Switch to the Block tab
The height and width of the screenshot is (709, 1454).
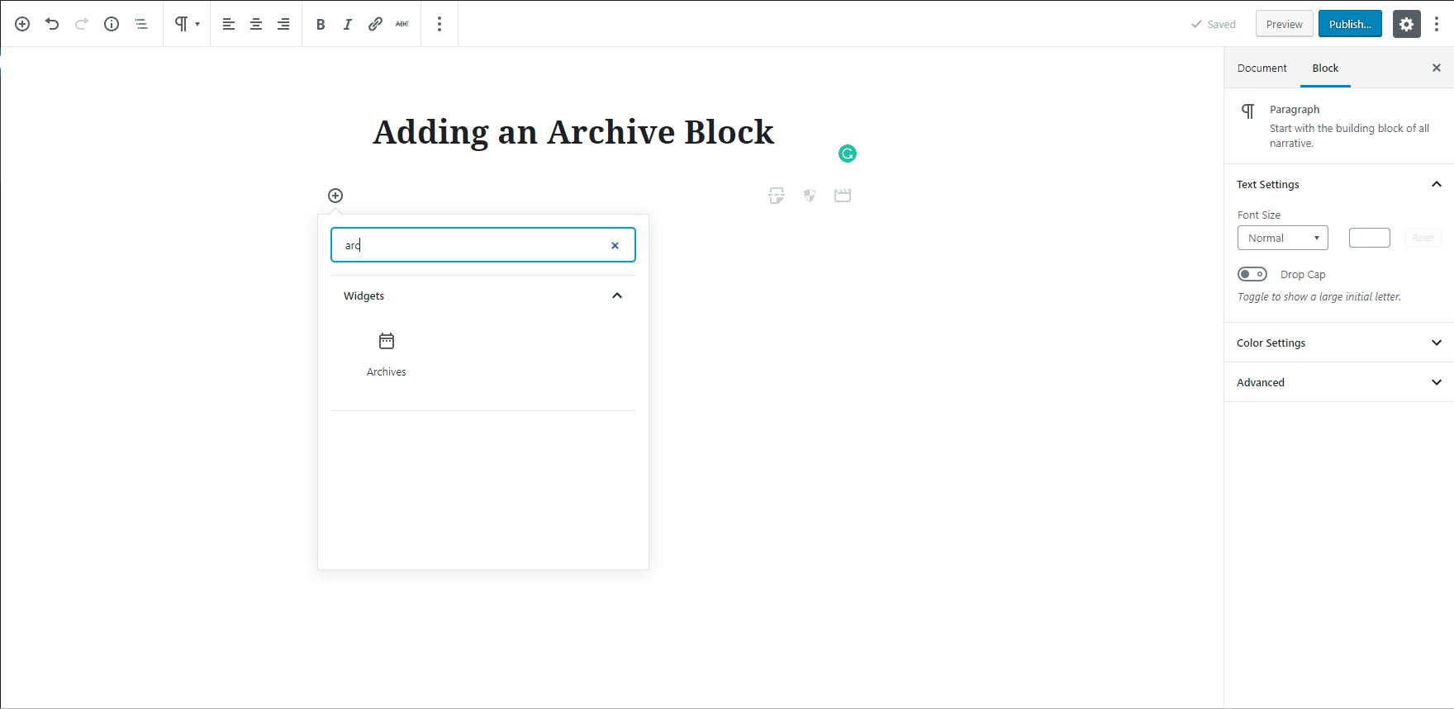tap(1325, 68)
